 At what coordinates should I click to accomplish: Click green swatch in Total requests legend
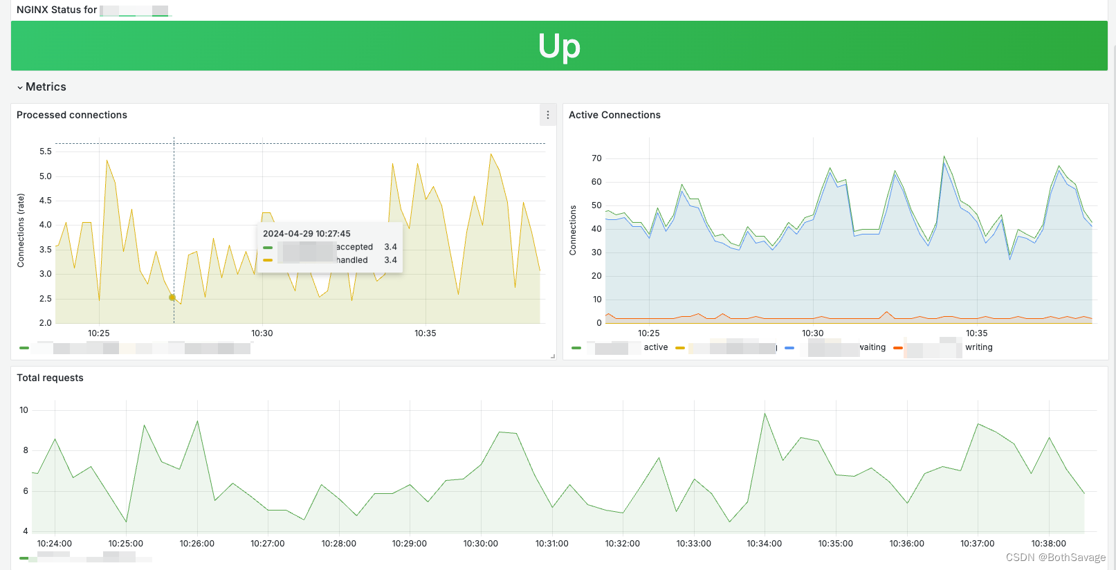tap(24, 558)
